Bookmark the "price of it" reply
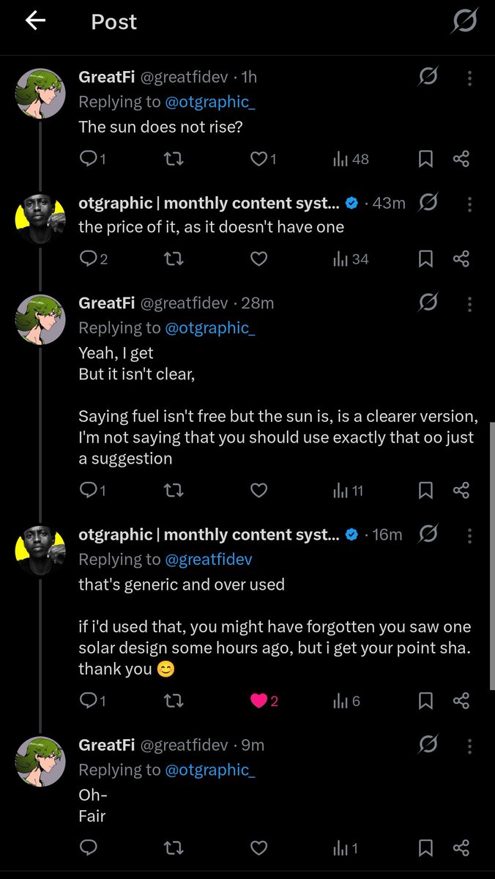 pos(425,259)
